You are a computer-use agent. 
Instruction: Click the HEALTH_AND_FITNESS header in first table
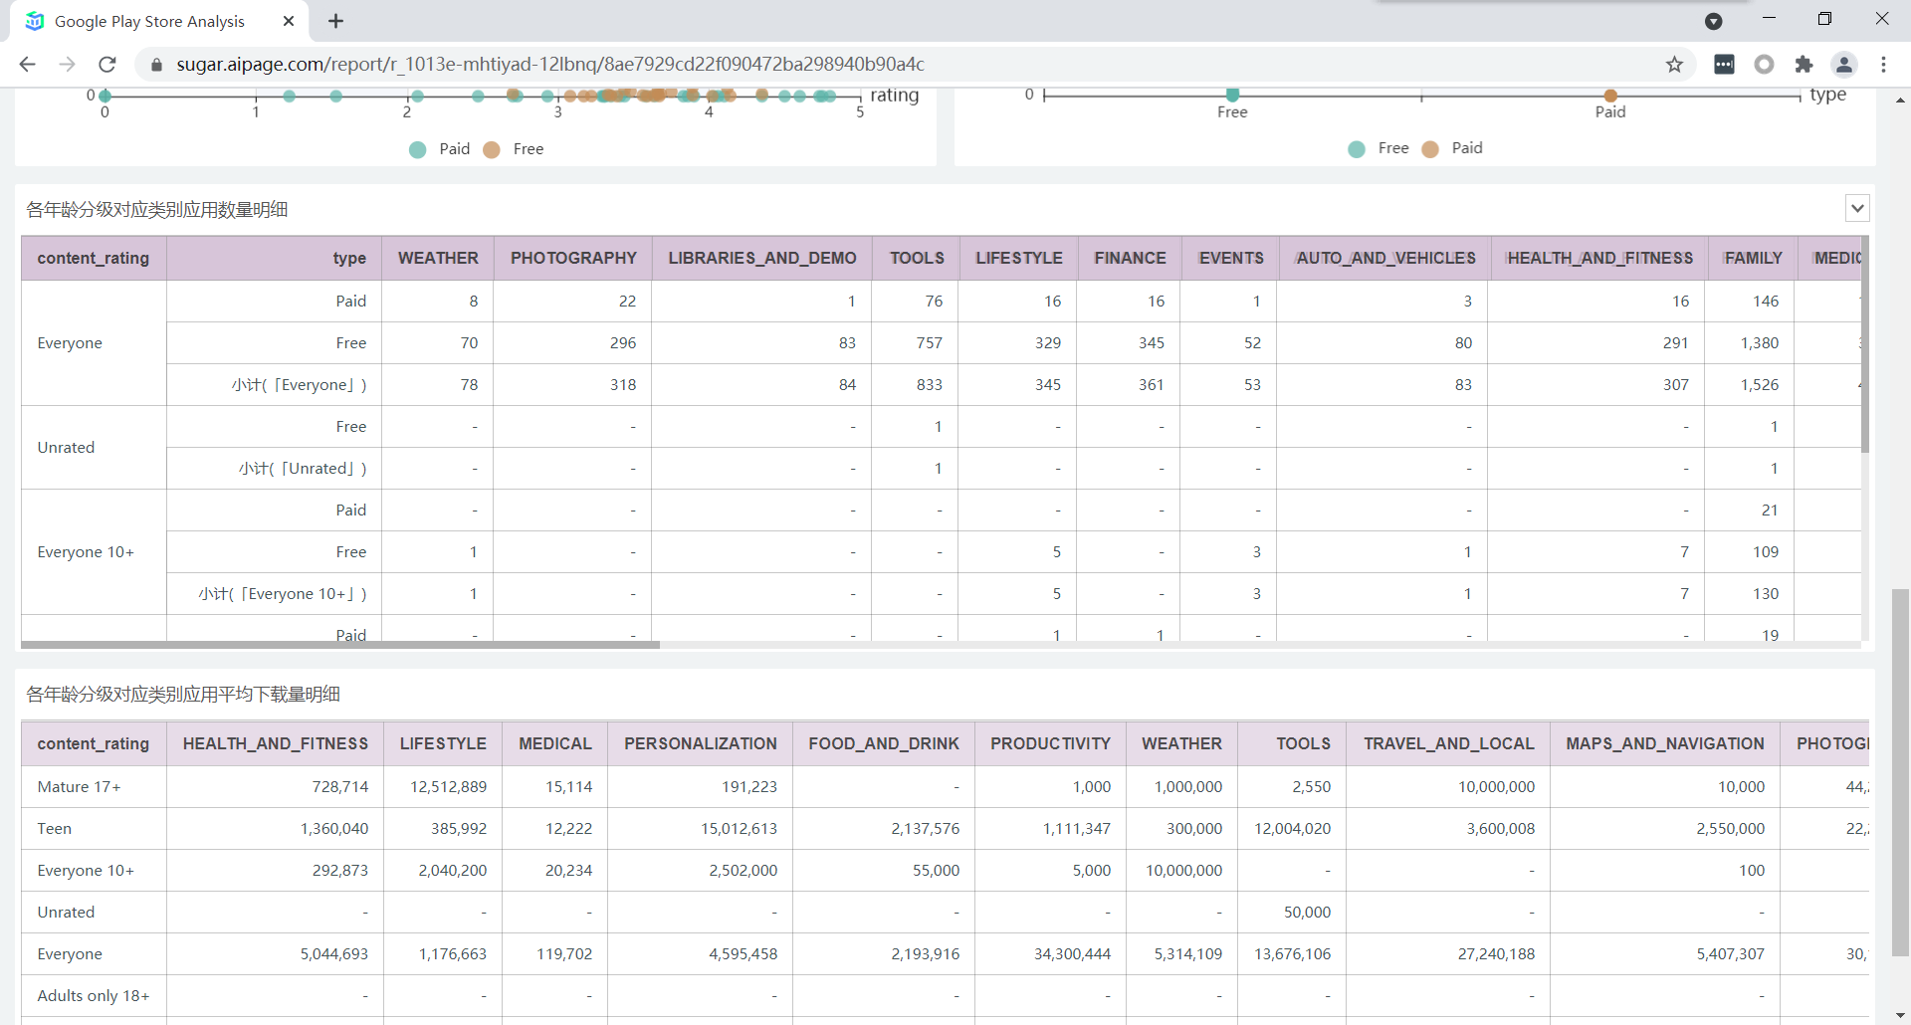point(1599,258)
